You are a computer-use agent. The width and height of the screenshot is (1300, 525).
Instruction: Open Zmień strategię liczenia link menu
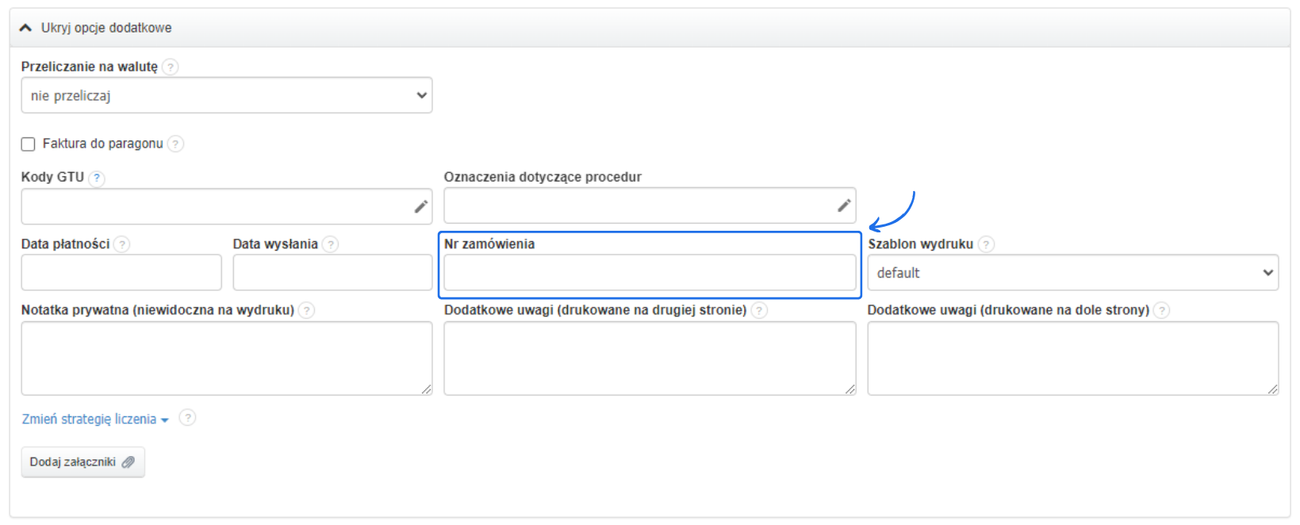pyautogui.click(x=94, y=420)
